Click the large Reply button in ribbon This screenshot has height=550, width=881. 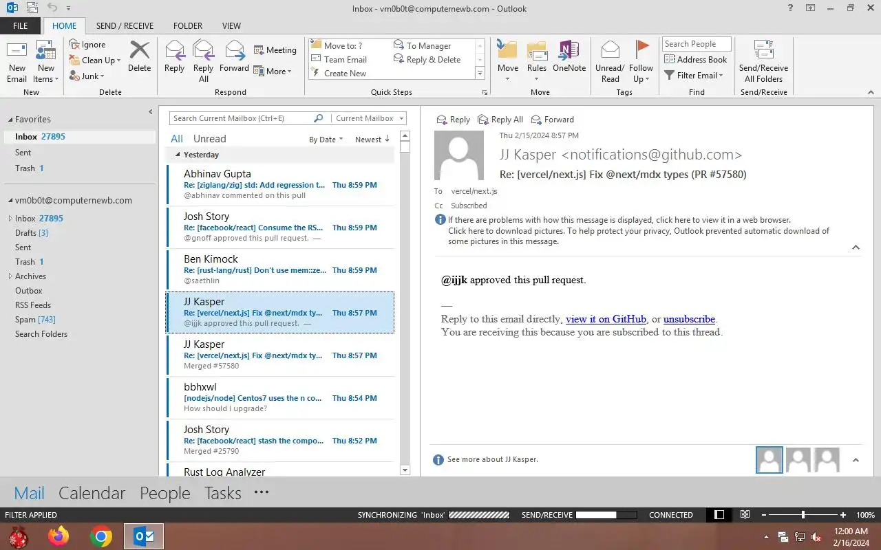click(174, 56)
